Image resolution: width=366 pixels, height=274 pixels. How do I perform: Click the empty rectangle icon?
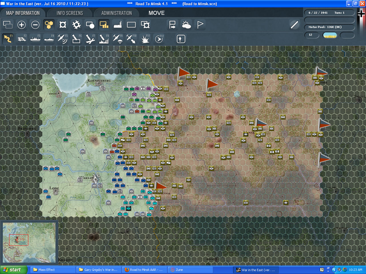tap(131, 25)
